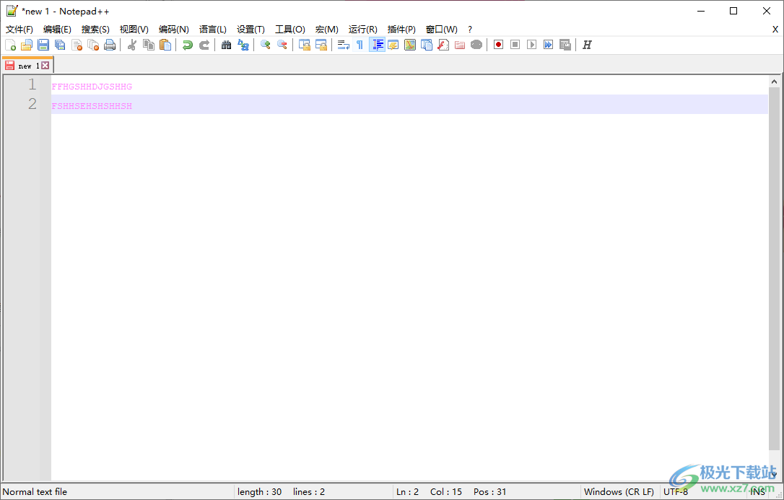Click the Print toolbar icon
Viewport: 784px width, 500px height.
pyautogui.click(x=110, y=44)
